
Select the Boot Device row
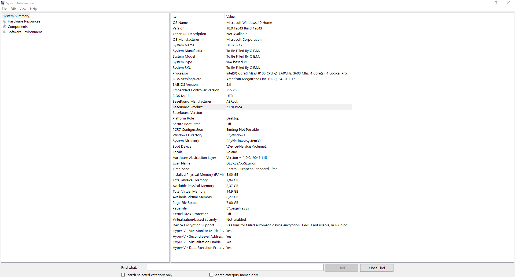[262, 147]
